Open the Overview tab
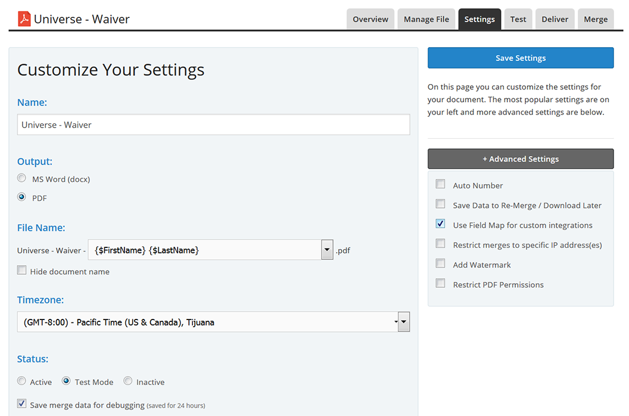Screen dimensions: 629x416 370,19
